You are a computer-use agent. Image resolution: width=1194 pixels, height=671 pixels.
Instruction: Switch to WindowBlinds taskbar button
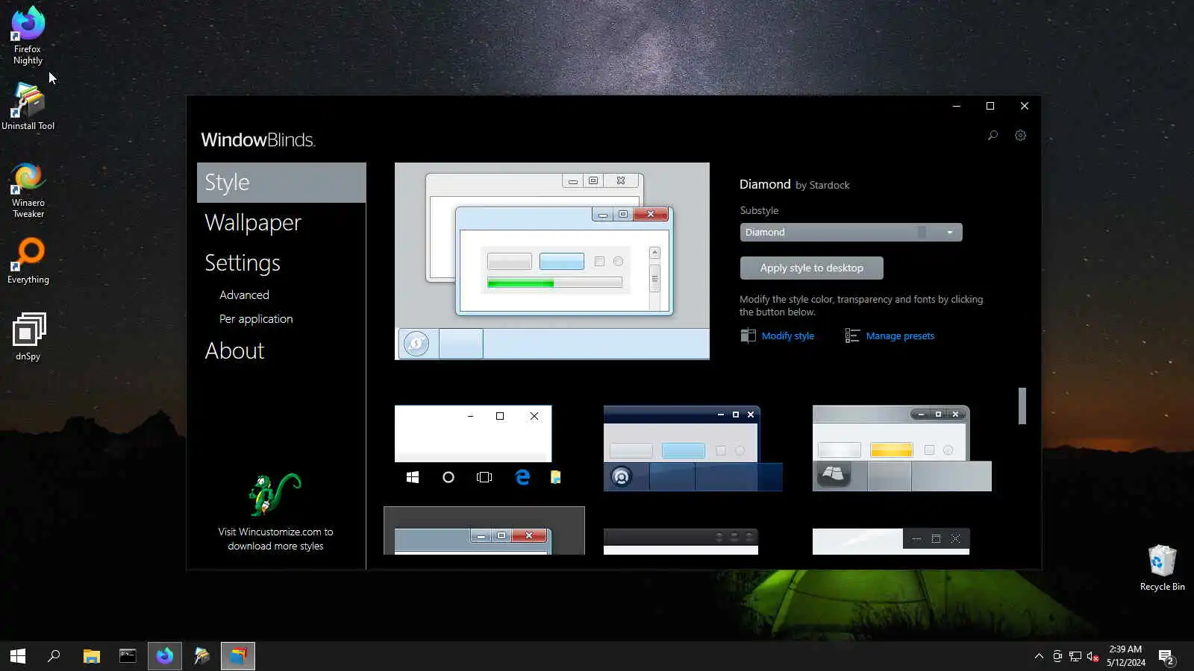[x=238, y=656]
